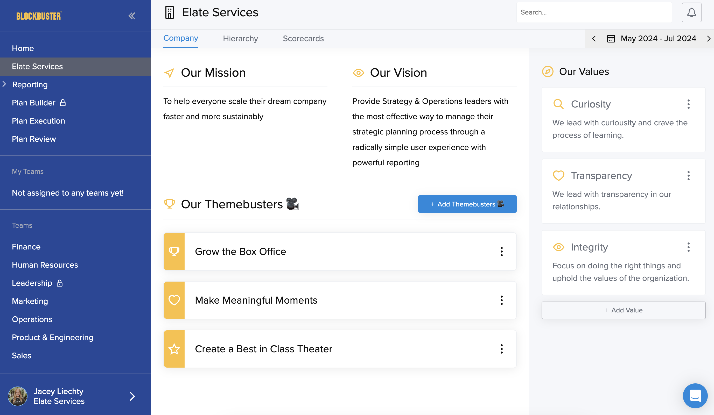This screenshot has width=714, height=415.
Task: Go to next date period arrow
Action: [708, 39]
